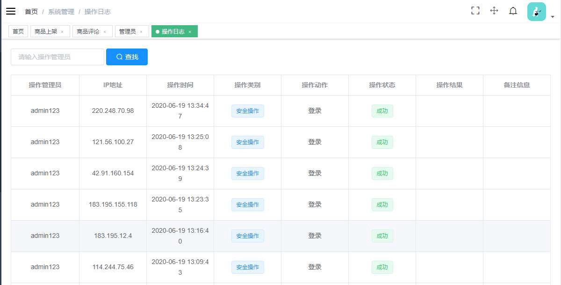This screenshot has height=285, width=561.
Task: Toggle the hamburger sidebar menu
Action: pos(11,12)
